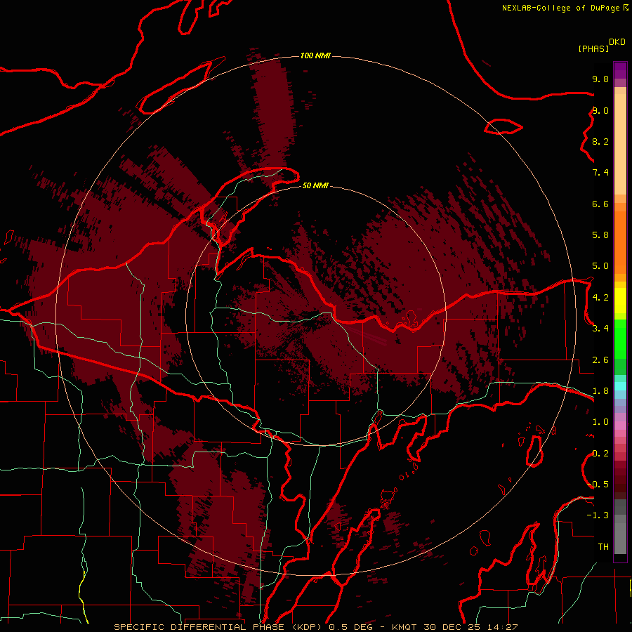Viewport: 632px width, 632px height.
Task: Click the 2.6 scale value
Action: (600, 360)
